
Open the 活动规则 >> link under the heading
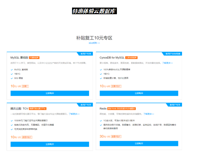tap(94, 43)
